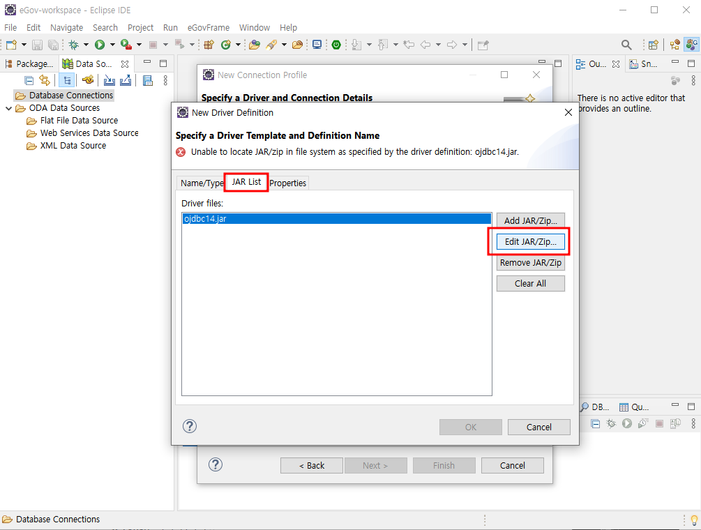The image size is (701, 530).
Task: Open the DB Search view tab
Action: coord(596,407)
